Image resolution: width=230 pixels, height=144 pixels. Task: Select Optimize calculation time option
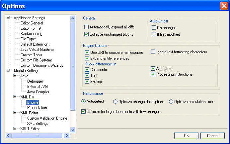171,102
